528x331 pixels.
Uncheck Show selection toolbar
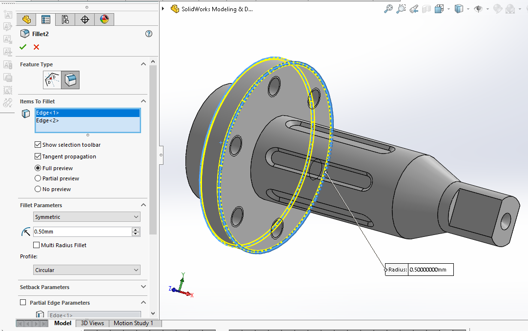pos(38,145)
